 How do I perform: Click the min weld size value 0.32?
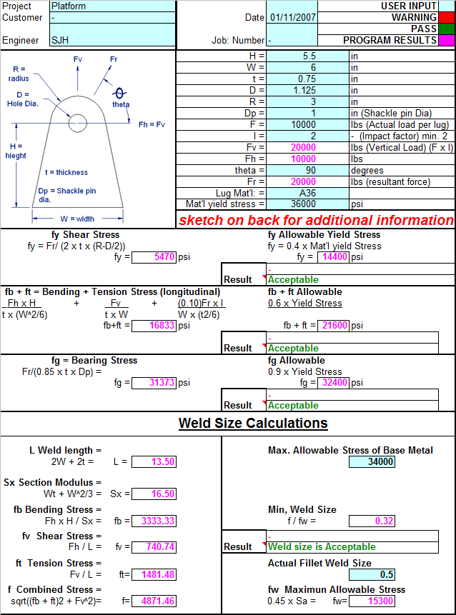(372, 521)
